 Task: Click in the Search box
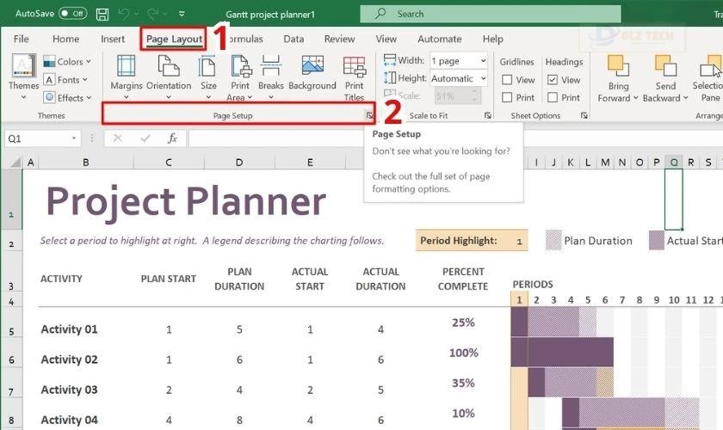[491, 14]
